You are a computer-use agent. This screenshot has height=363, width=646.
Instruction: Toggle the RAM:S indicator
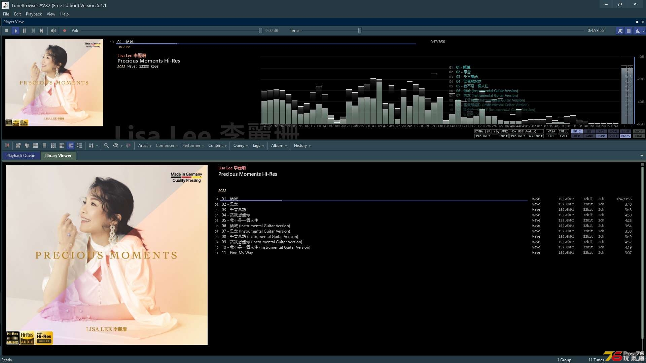point(625,136)
